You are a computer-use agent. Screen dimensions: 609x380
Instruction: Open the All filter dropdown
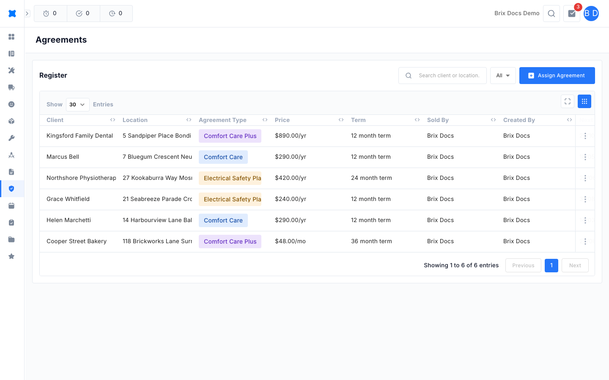pos(503,76)
